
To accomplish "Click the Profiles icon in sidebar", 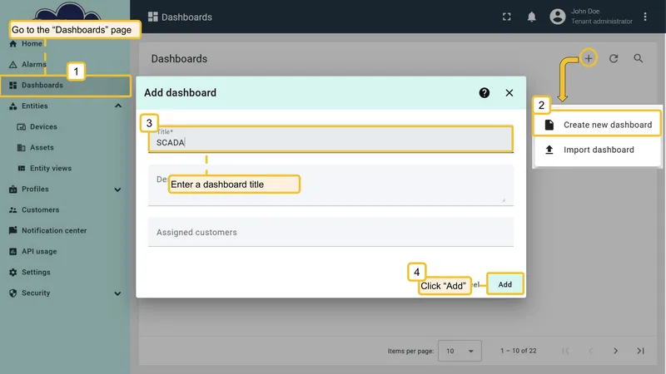I will click(x=13, y=189).
